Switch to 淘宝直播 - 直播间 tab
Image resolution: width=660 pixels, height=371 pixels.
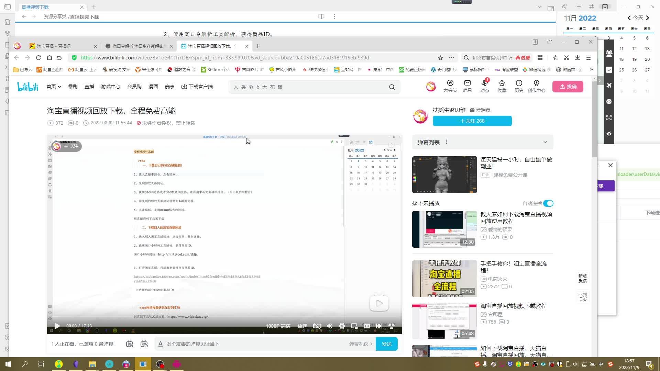(x=63, y=46)
